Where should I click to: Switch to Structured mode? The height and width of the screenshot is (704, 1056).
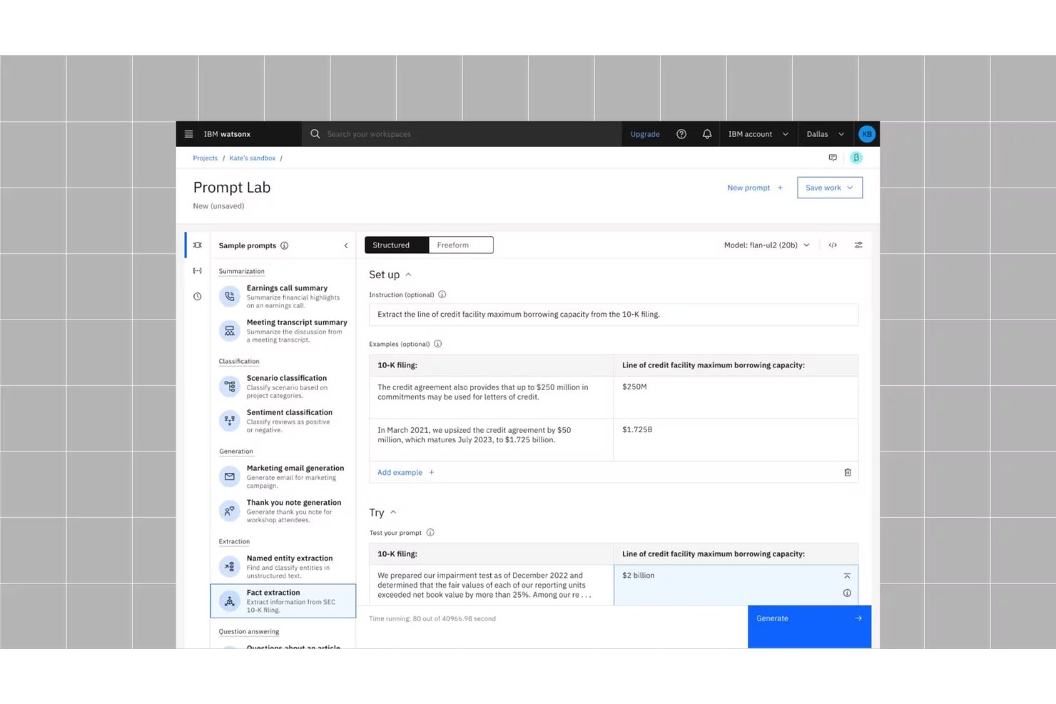tap(397, 245)
